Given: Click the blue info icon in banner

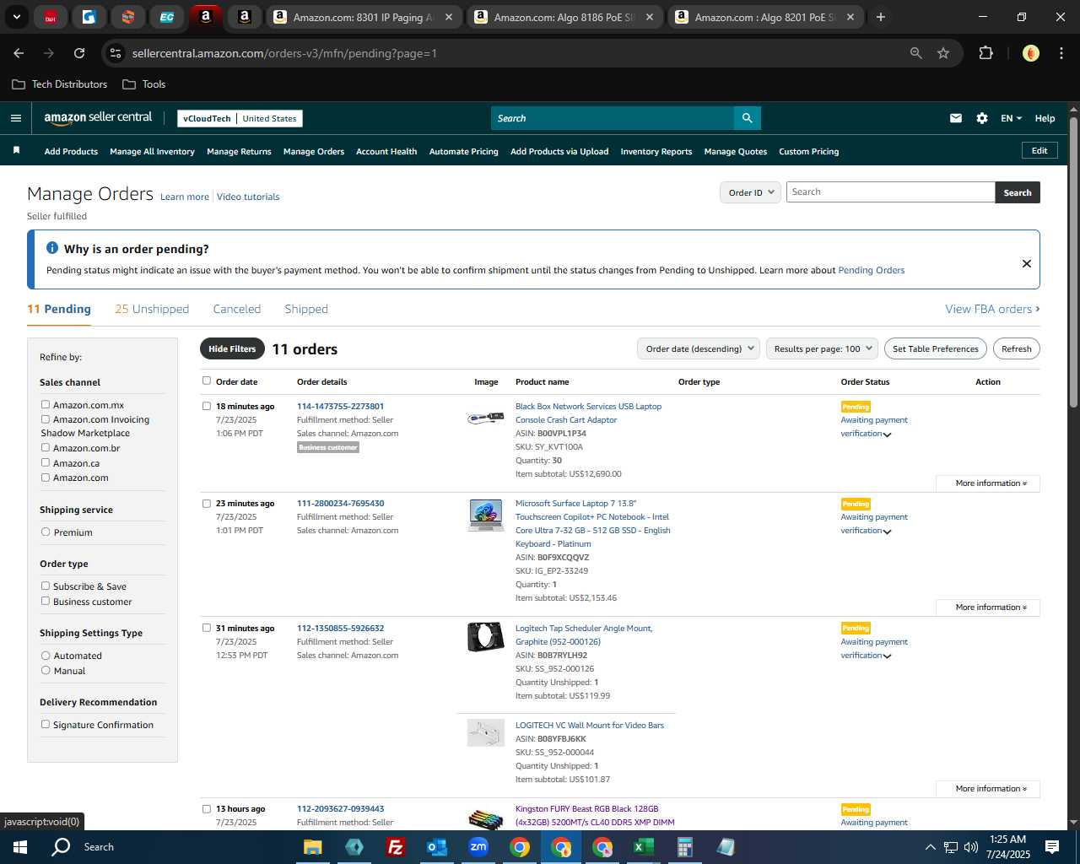Looking at the screenshot, I should pos(52,248).
